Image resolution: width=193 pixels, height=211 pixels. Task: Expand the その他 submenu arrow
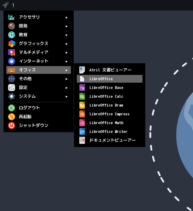[x=66, y=79]
